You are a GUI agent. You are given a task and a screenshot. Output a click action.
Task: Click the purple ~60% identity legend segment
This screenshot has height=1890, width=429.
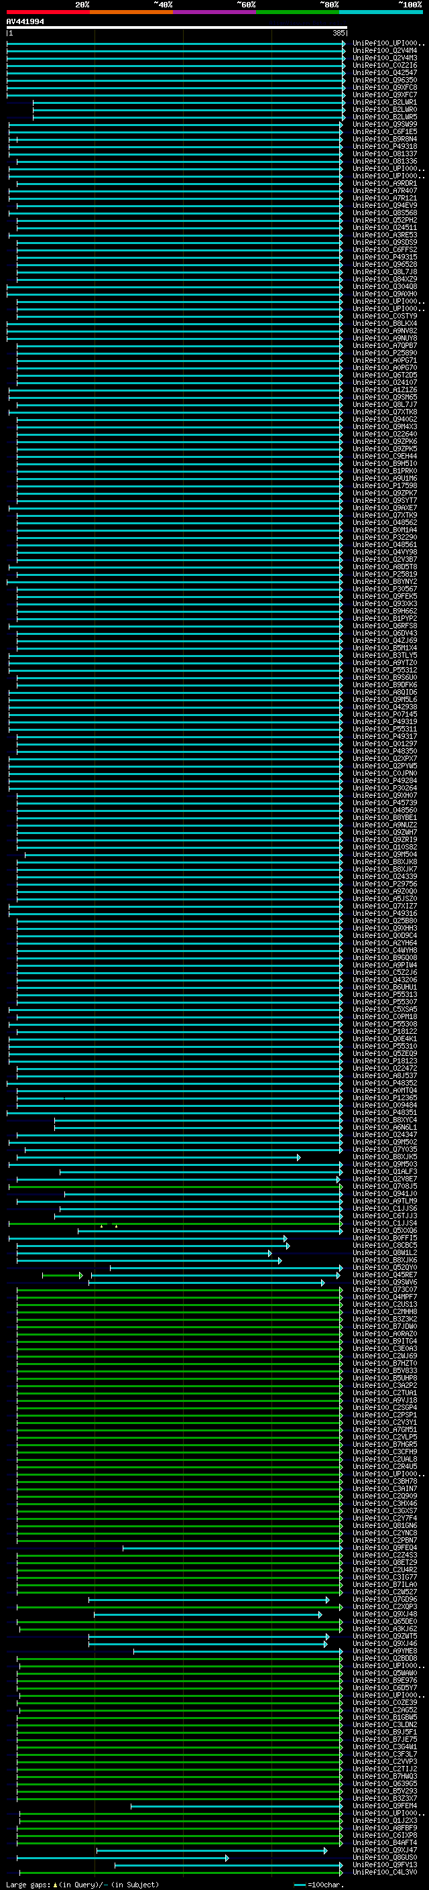(214, 12)
